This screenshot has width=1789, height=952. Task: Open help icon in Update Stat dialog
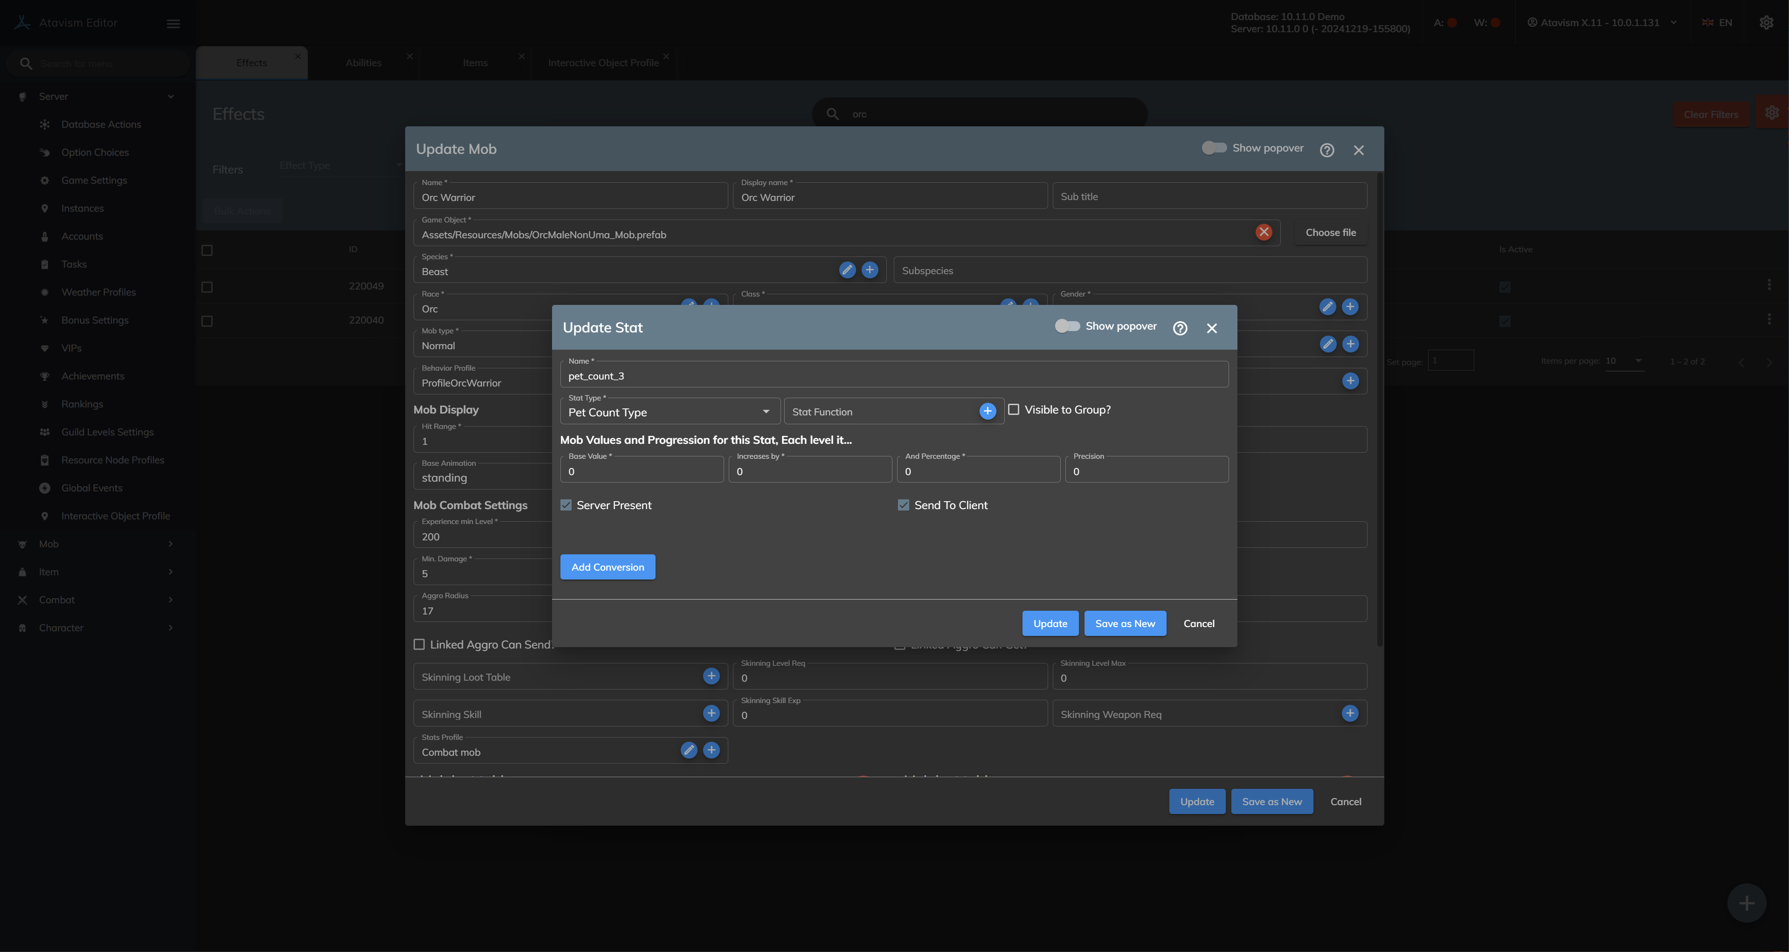point(1180,328)
